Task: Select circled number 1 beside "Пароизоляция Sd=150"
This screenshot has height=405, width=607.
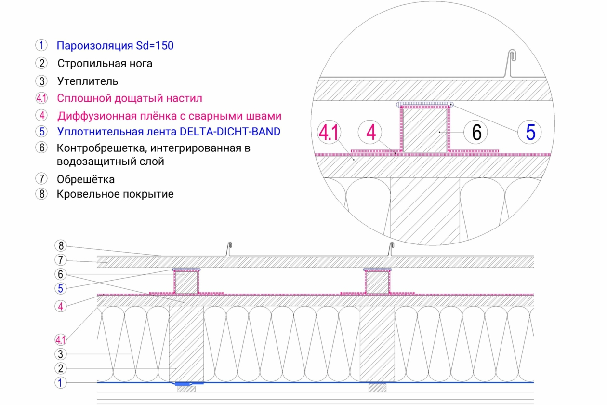Action: 42,46
